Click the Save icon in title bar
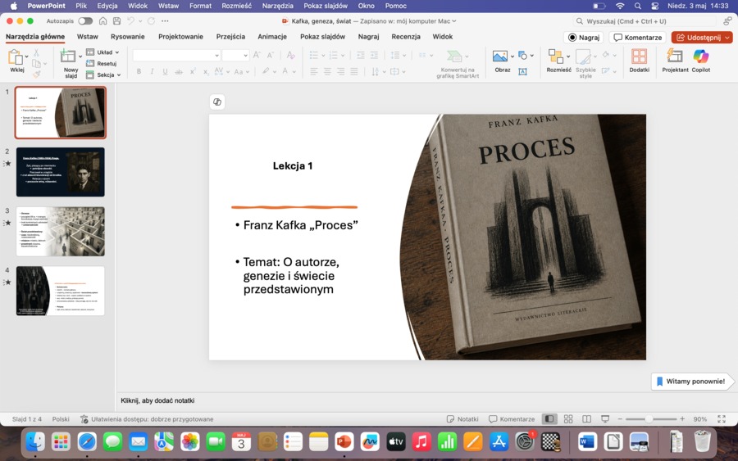Screen dimensions: 738x461 click(116, 21)
